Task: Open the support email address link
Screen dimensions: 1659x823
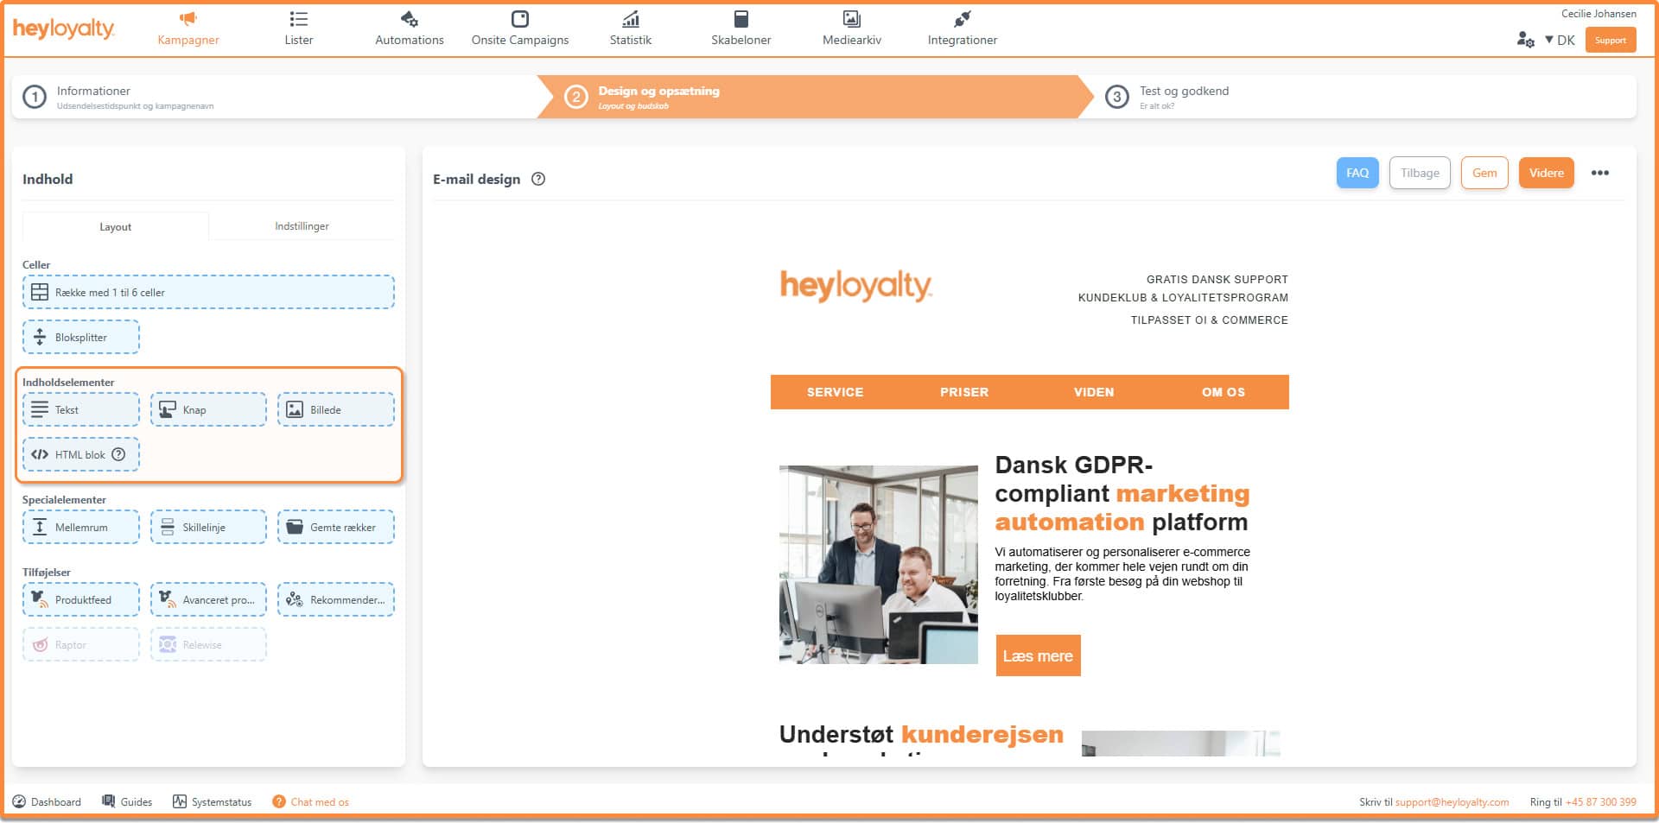Action: click(1452, 801)
